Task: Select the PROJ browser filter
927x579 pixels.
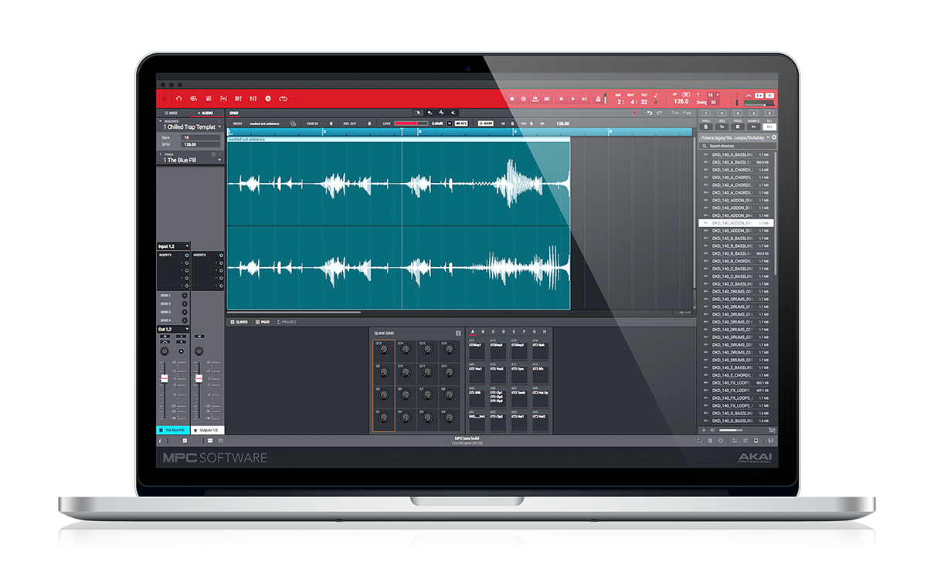Action: (x=706, y=127)
